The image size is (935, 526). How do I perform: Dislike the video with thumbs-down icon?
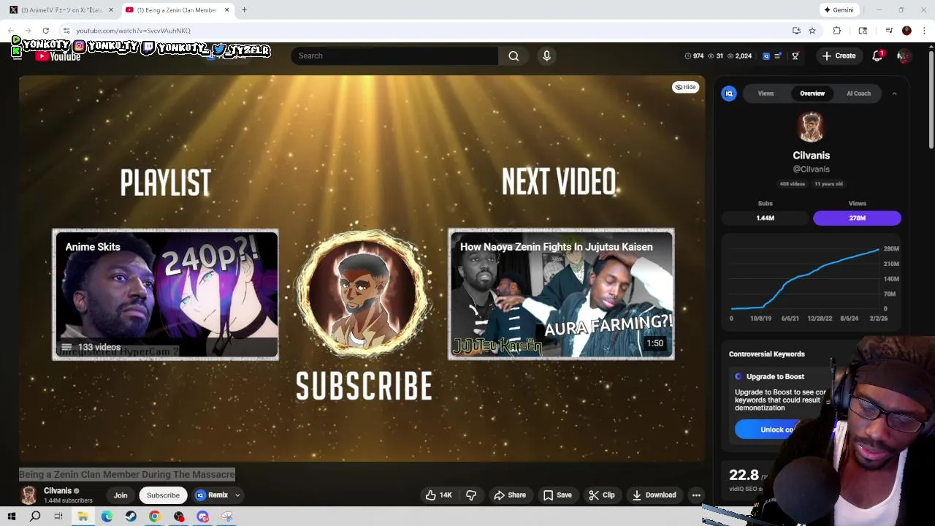tap(471, 495)
